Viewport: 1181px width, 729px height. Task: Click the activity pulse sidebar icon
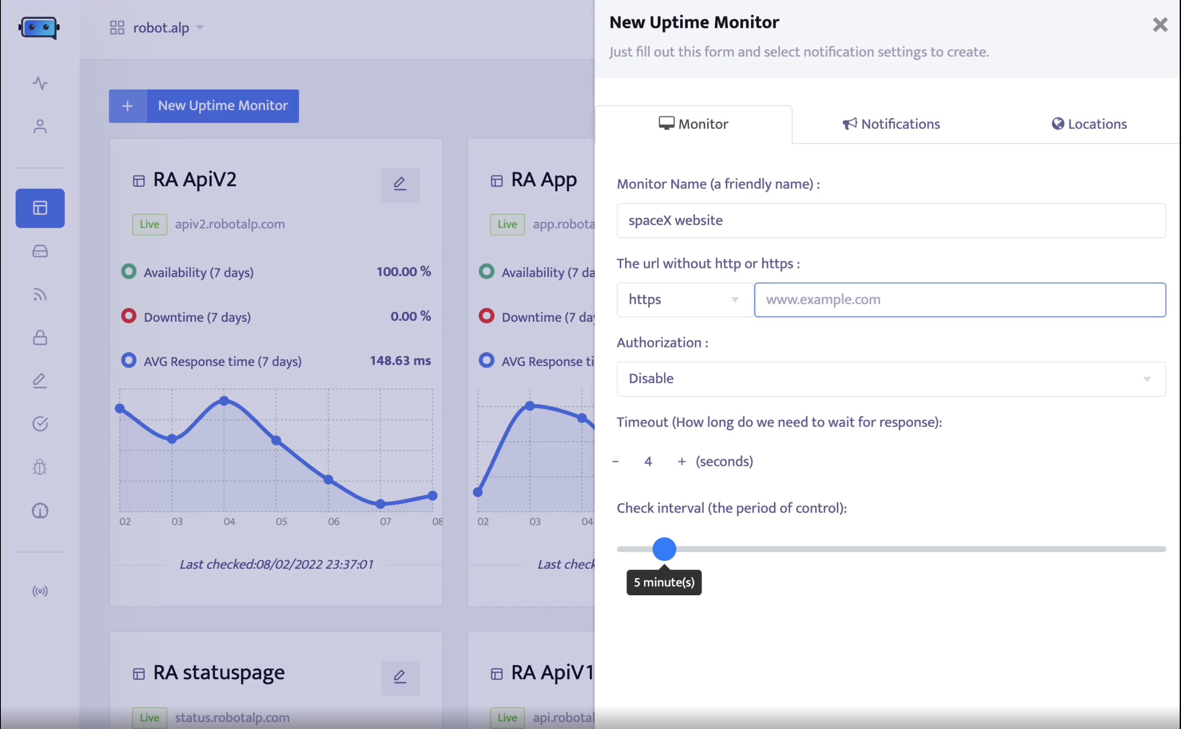tap(40, 83)
